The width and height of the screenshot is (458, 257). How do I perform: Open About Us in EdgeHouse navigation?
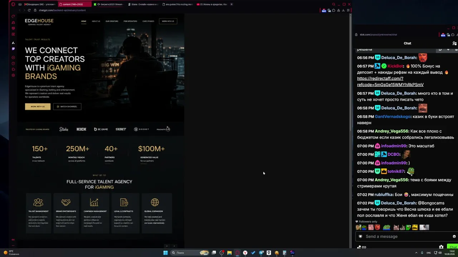tap(96, 21)
